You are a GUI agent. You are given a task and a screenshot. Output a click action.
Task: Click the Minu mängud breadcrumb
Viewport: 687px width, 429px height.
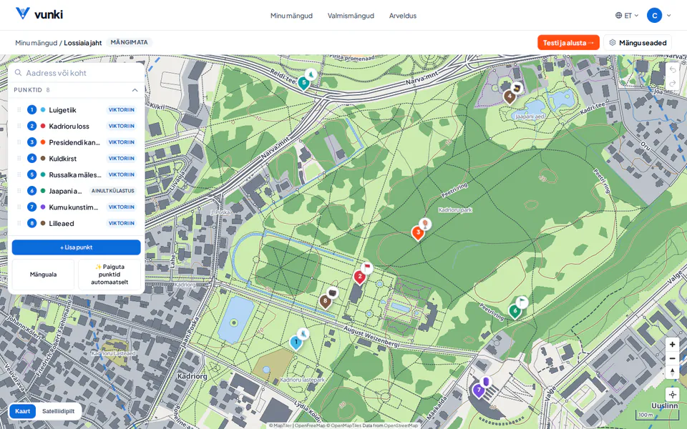click(36, 43)
